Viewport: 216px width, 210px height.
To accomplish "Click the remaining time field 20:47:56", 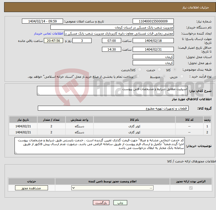I will coord(53,41).
